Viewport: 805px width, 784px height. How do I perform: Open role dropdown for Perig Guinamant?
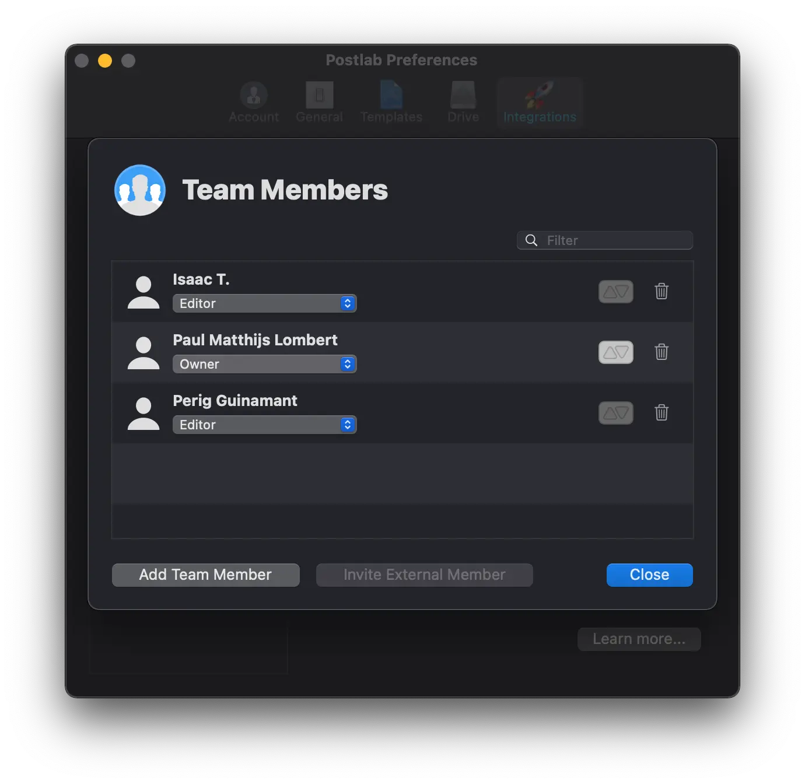[264, 425]
